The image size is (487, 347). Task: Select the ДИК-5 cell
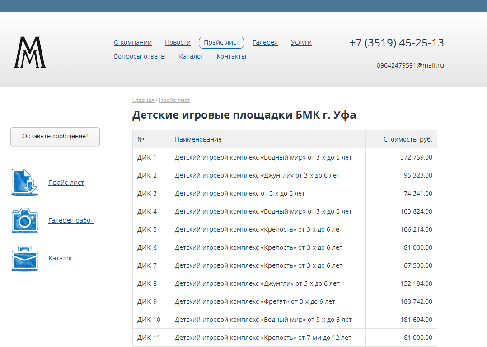point(151,229)
